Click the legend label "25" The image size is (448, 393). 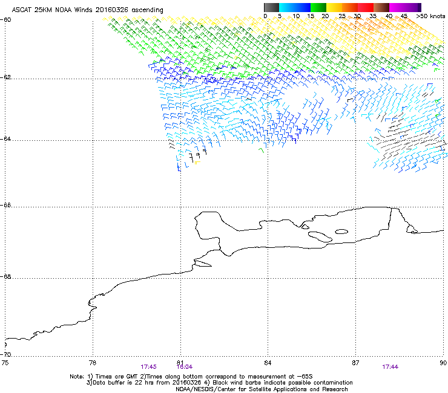[342, 16]
